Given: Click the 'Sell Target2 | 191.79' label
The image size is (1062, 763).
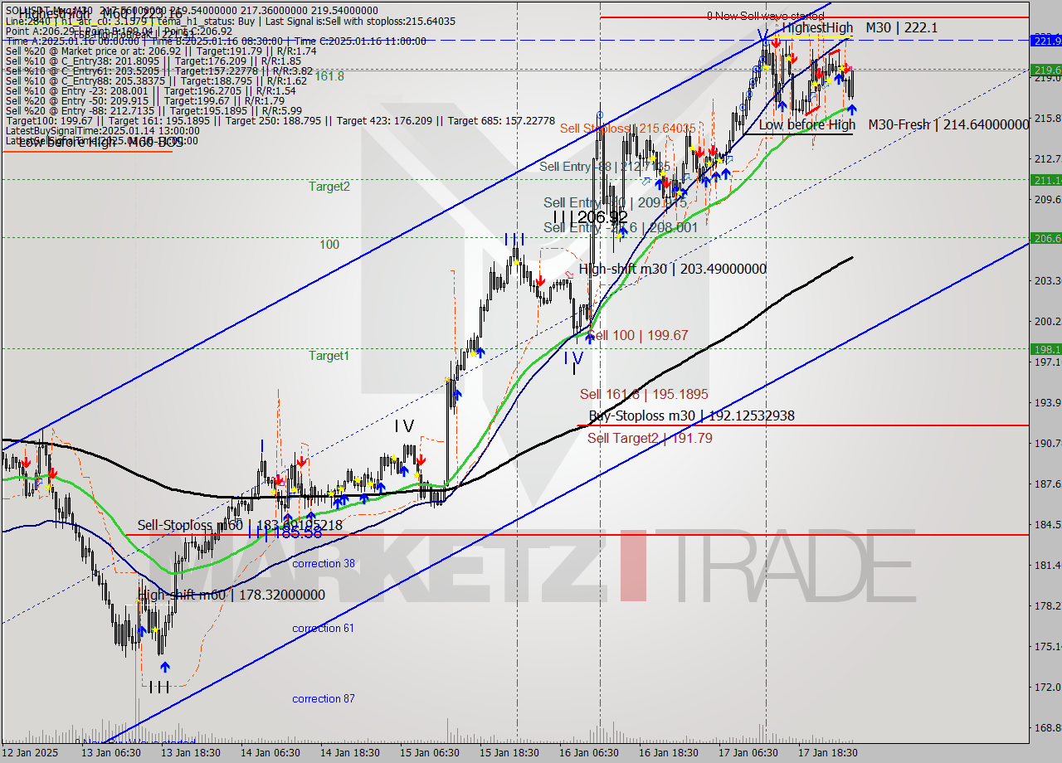Looking at the screenshot, I should click(x=650, y=438).
